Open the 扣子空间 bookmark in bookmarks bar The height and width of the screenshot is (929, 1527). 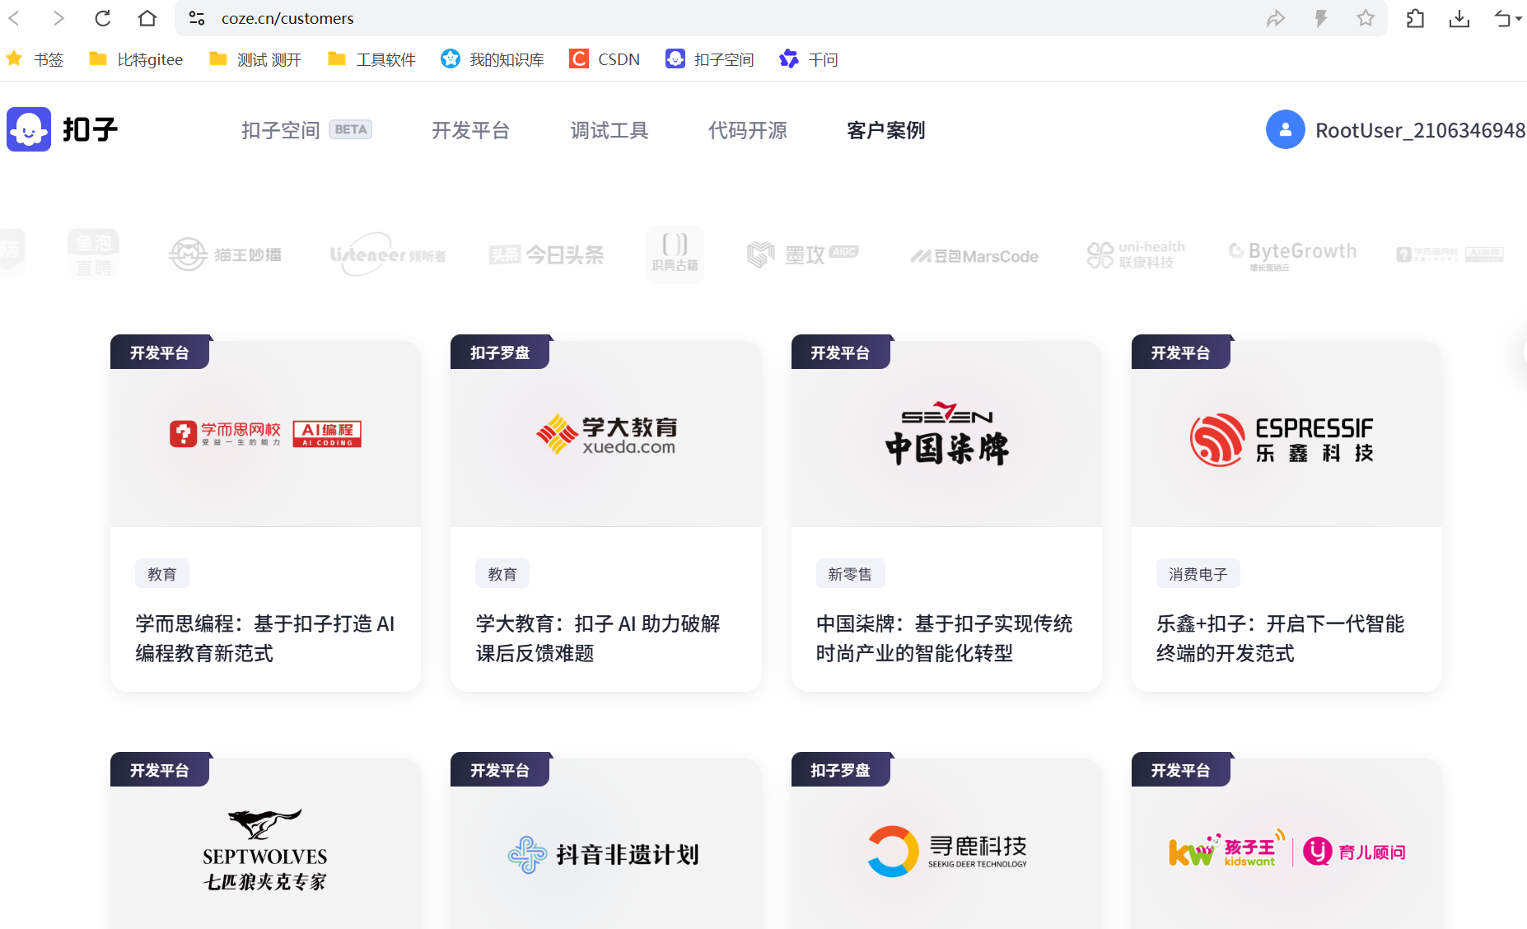point(710,59)
